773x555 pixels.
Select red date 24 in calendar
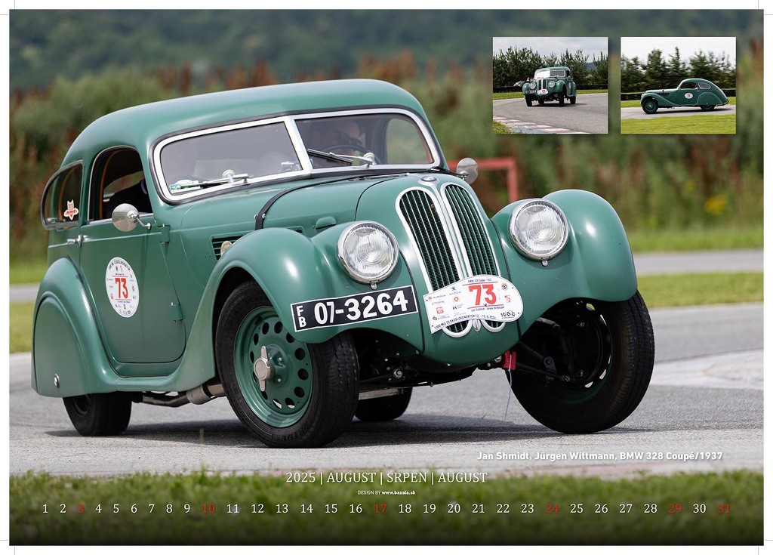(x=552, y=508)
